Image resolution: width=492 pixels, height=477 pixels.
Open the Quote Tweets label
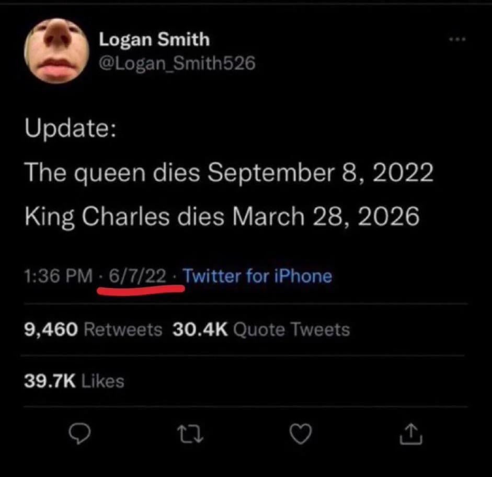point(291,330)
